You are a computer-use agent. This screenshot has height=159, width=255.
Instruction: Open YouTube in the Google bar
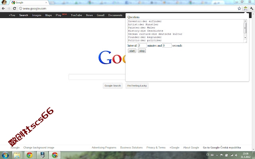tap(76, 15)
